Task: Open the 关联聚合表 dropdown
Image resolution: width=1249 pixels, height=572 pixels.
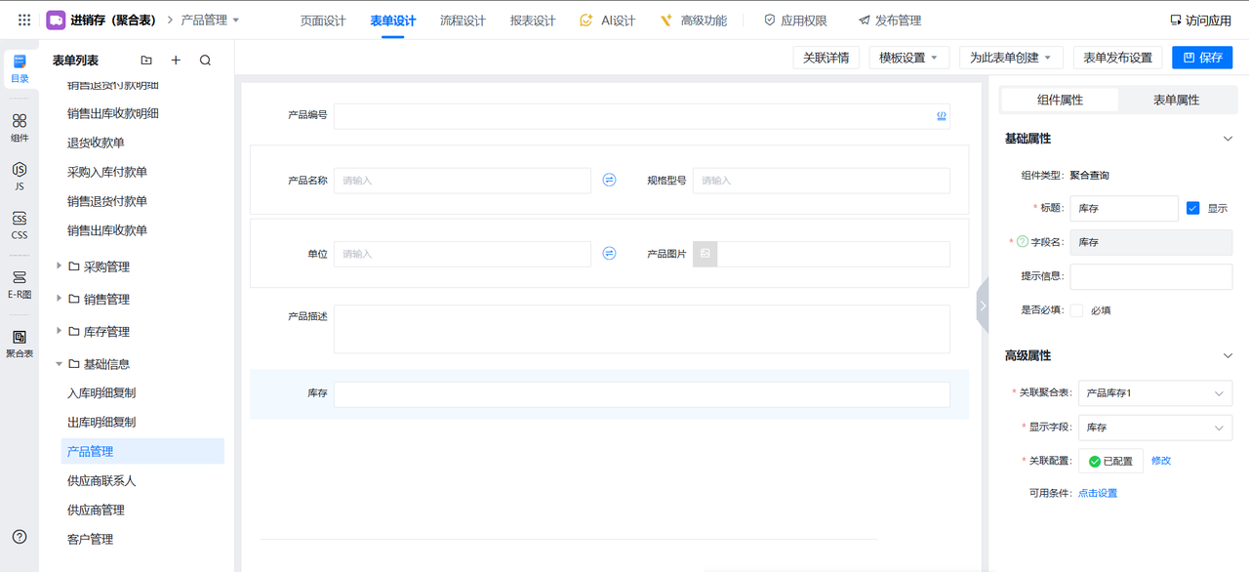Action: coord(1154,393)
